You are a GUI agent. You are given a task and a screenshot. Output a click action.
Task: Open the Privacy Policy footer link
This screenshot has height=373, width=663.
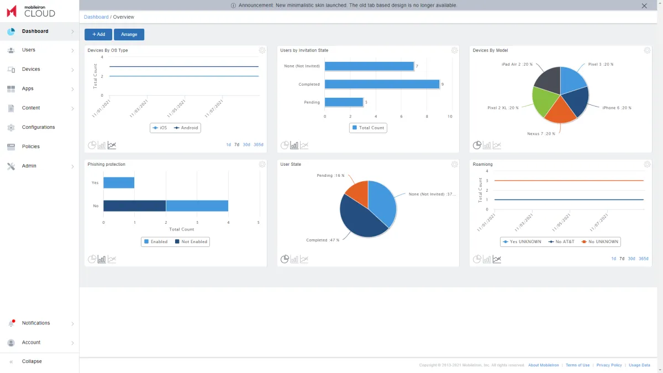[x=609, y=365]
